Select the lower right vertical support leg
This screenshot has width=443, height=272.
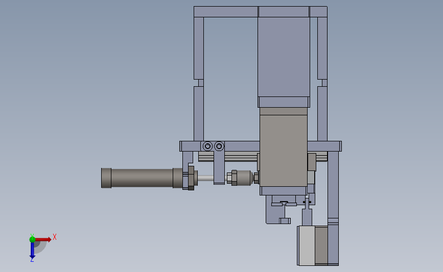[x=333, y=208]
